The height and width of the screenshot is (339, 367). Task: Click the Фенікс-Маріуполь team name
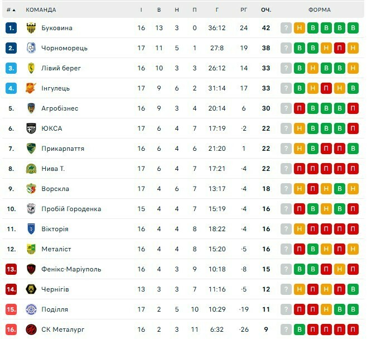point(71,269)
